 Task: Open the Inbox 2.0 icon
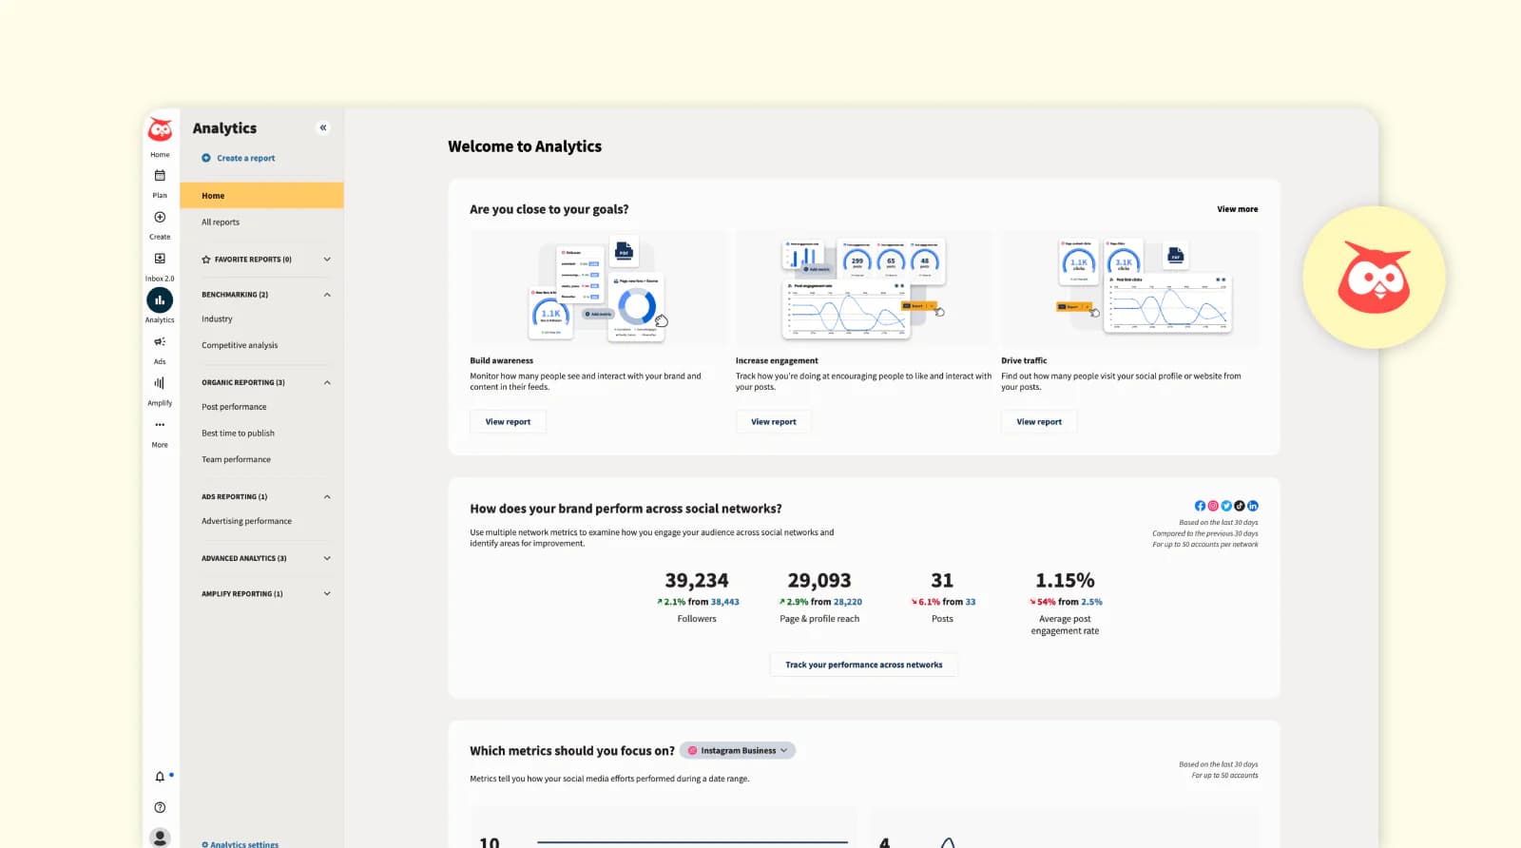pos(160,259)
